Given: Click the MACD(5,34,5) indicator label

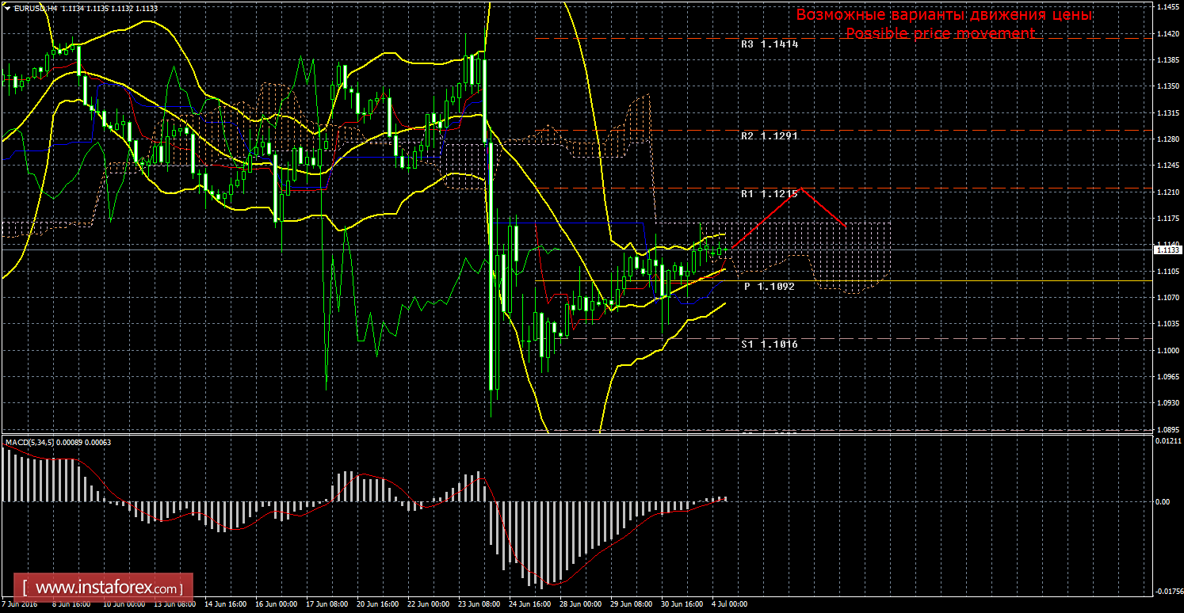Looking at the screenshot, I should pos(30,442).
